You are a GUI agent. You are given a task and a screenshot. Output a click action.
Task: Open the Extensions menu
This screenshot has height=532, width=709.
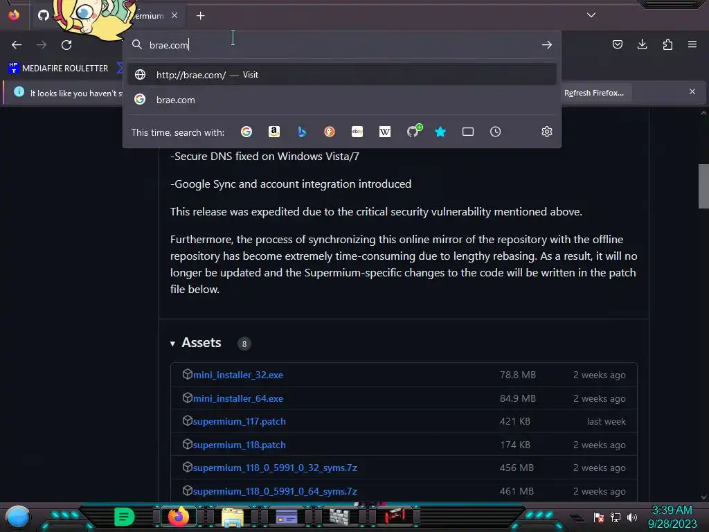667,44
